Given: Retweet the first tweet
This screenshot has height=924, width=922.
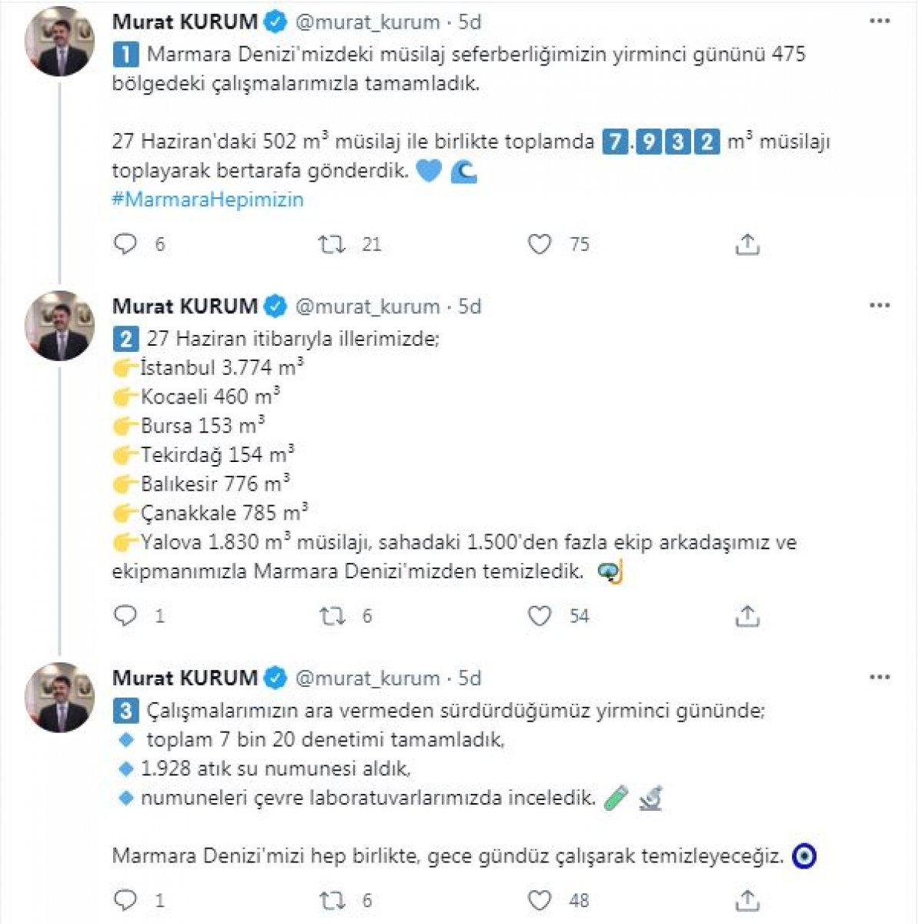Looking at the screenshot, I should 332,245.
